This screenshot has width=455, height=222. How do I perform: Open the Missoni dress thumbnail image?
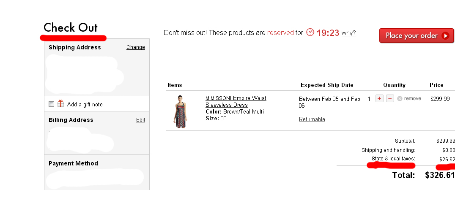pos(180,112)
